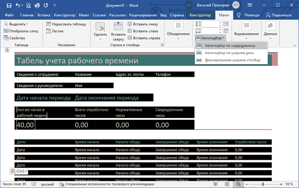Open the Объединение dropdown group

click(x=178, y=30)
